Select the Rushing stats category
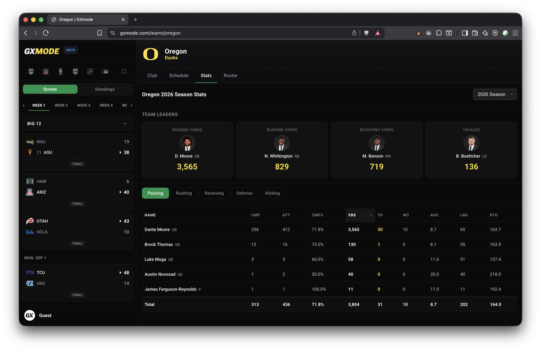541x351 pixels. [x=184, y=193]
